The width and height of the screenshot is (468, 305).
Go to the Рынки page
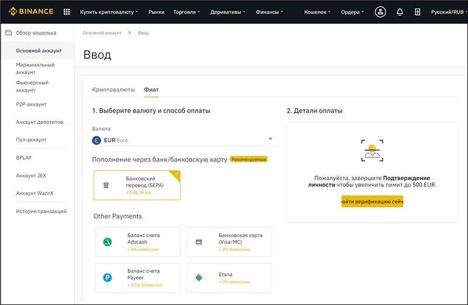click(x=156, y=12)
